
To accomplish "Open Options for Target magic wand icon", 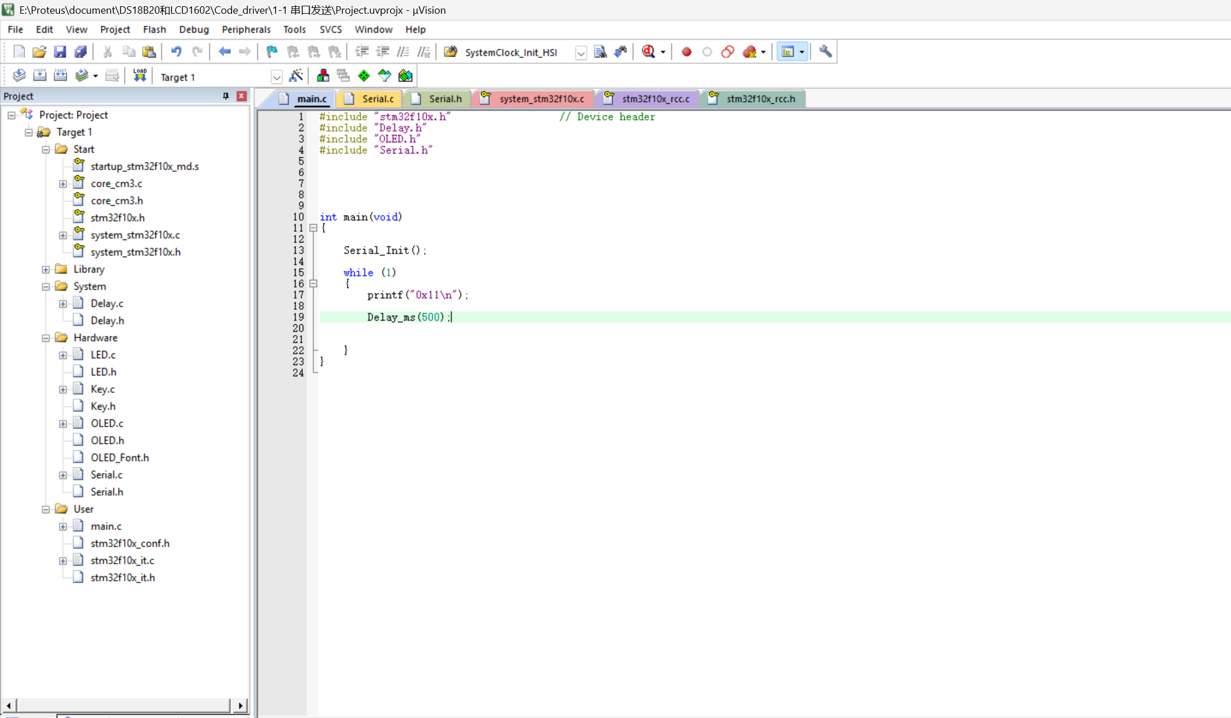I will pyautogui.click(x=296, y=75).
